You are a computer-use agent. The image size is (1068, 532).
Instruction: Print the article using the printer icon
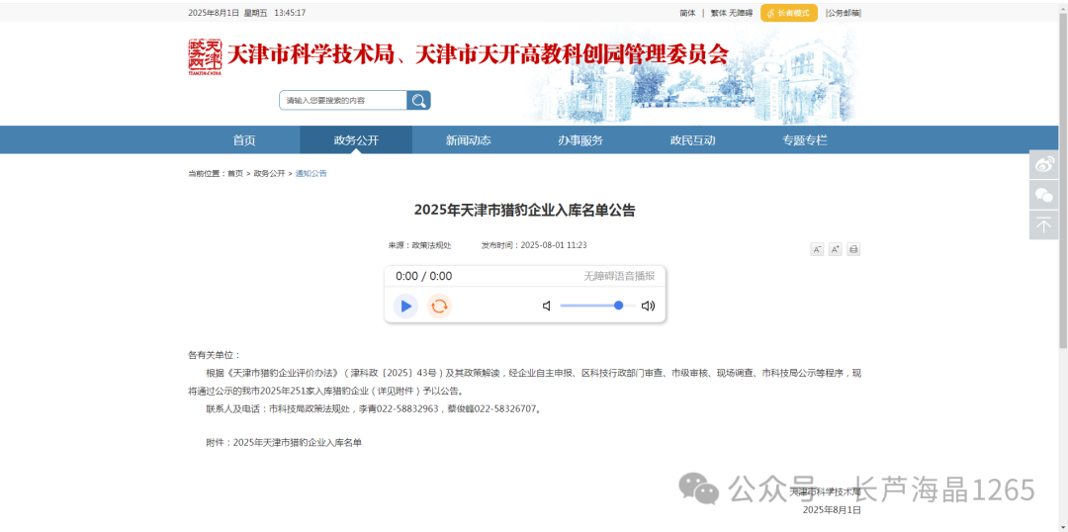[x=853, y=249]
